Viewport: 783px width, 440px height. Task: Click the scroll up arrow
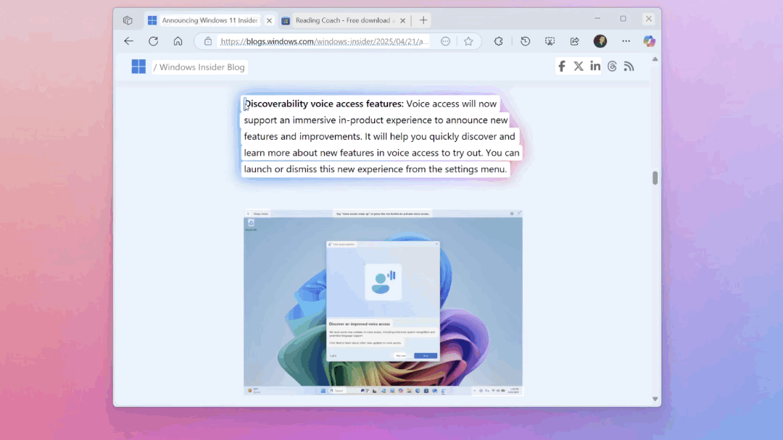[655, 59]
